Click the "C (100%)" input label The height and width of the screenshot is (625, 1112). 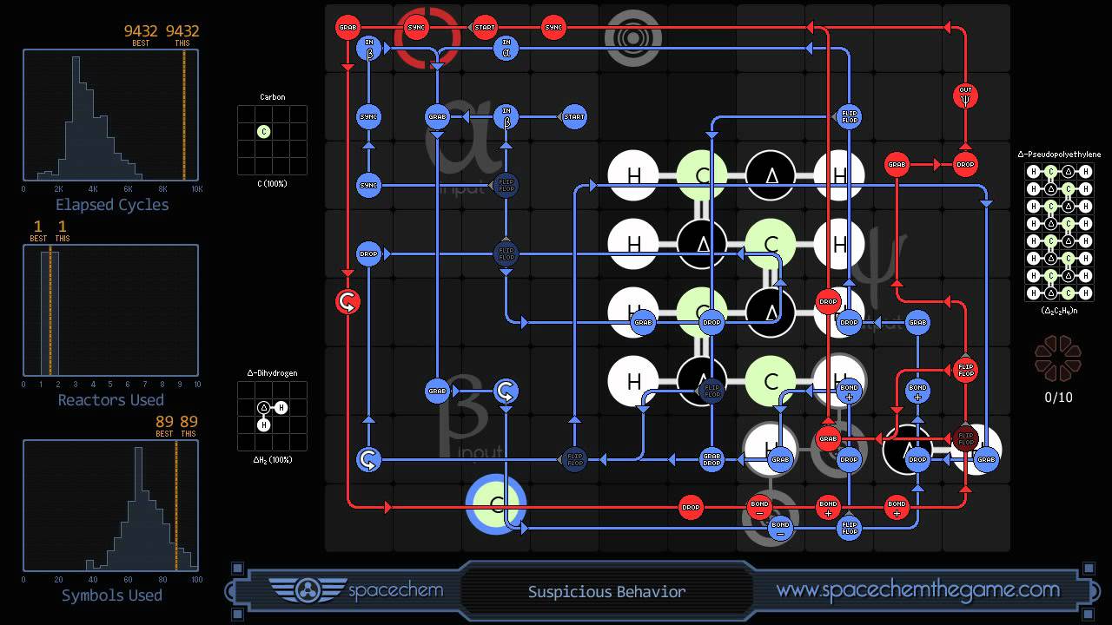coord(272,184)
